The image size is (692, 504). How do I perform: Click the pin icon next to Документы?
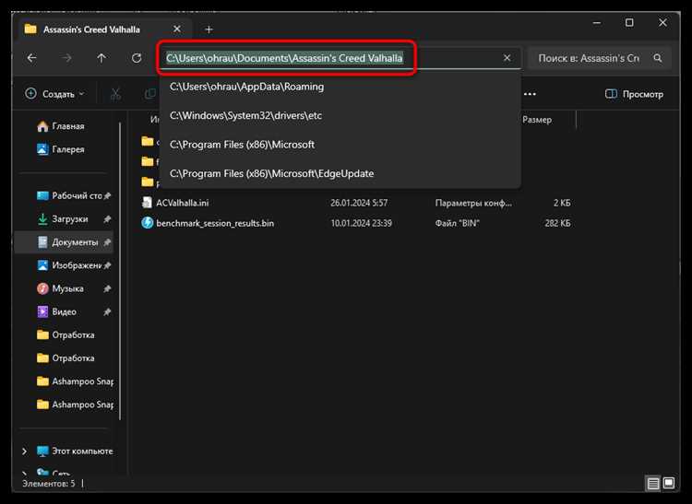(x=107, y=242)
